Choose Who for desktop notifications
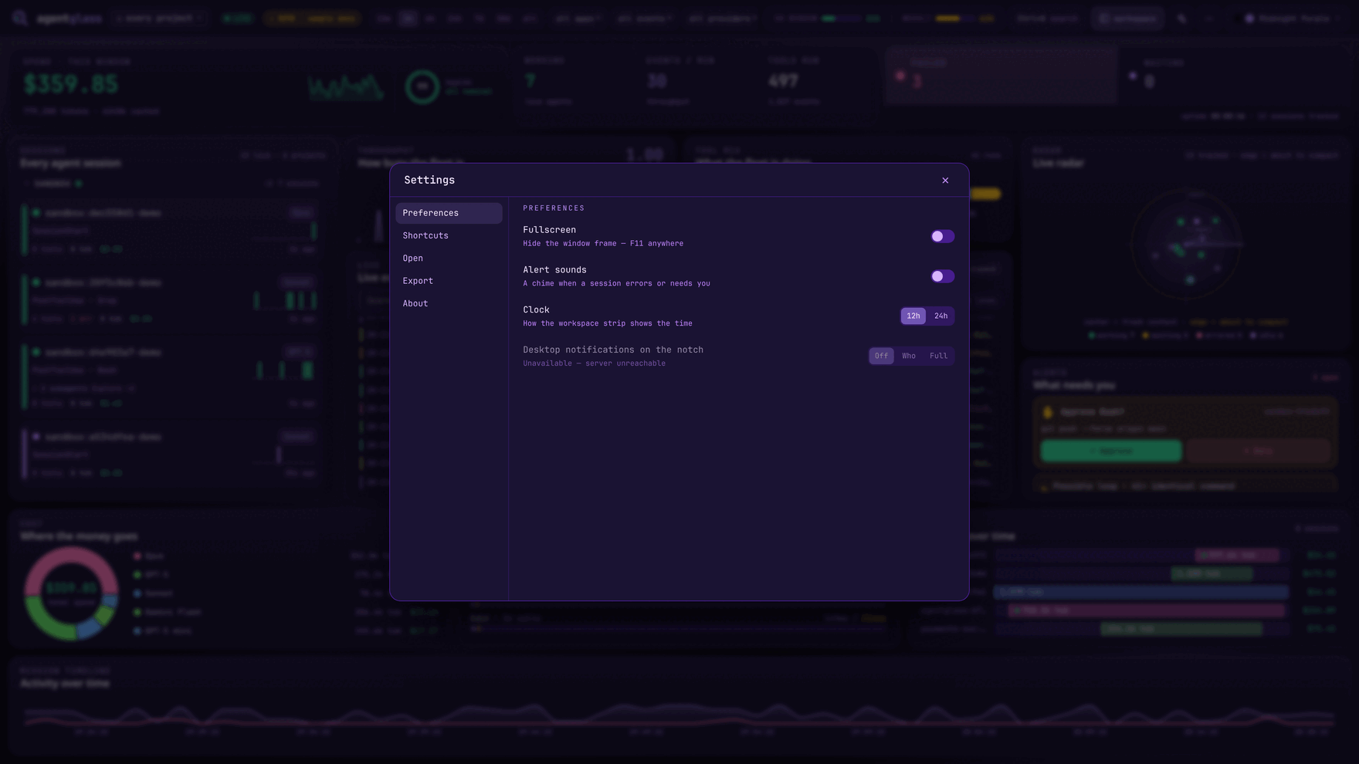Image resolution: width=1359 pixels, height=764 pixels. click(909, 356)
